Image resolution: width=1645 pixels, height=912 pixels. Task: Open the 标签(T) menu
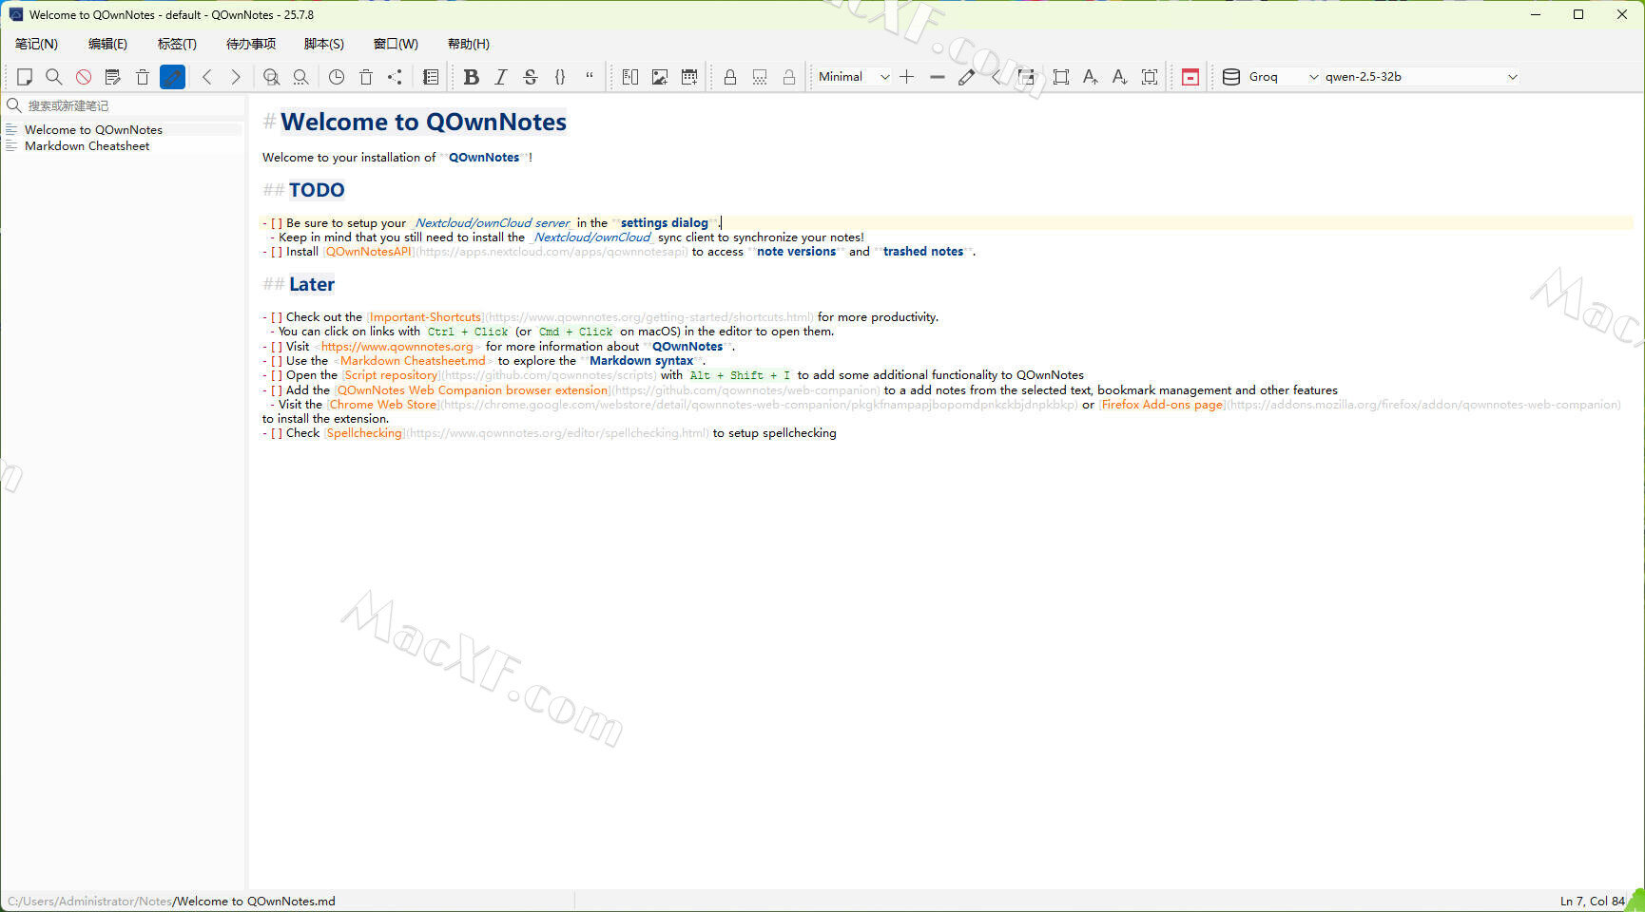pyautogui.click(x=177, y=44)
